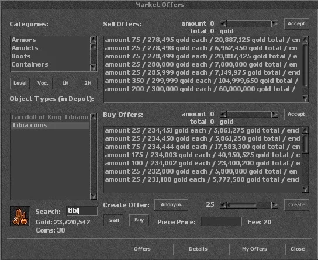Click the Tibia coins item icon
Screen dimensions: 318x260
pyautogui.click(x=20, y=216)
